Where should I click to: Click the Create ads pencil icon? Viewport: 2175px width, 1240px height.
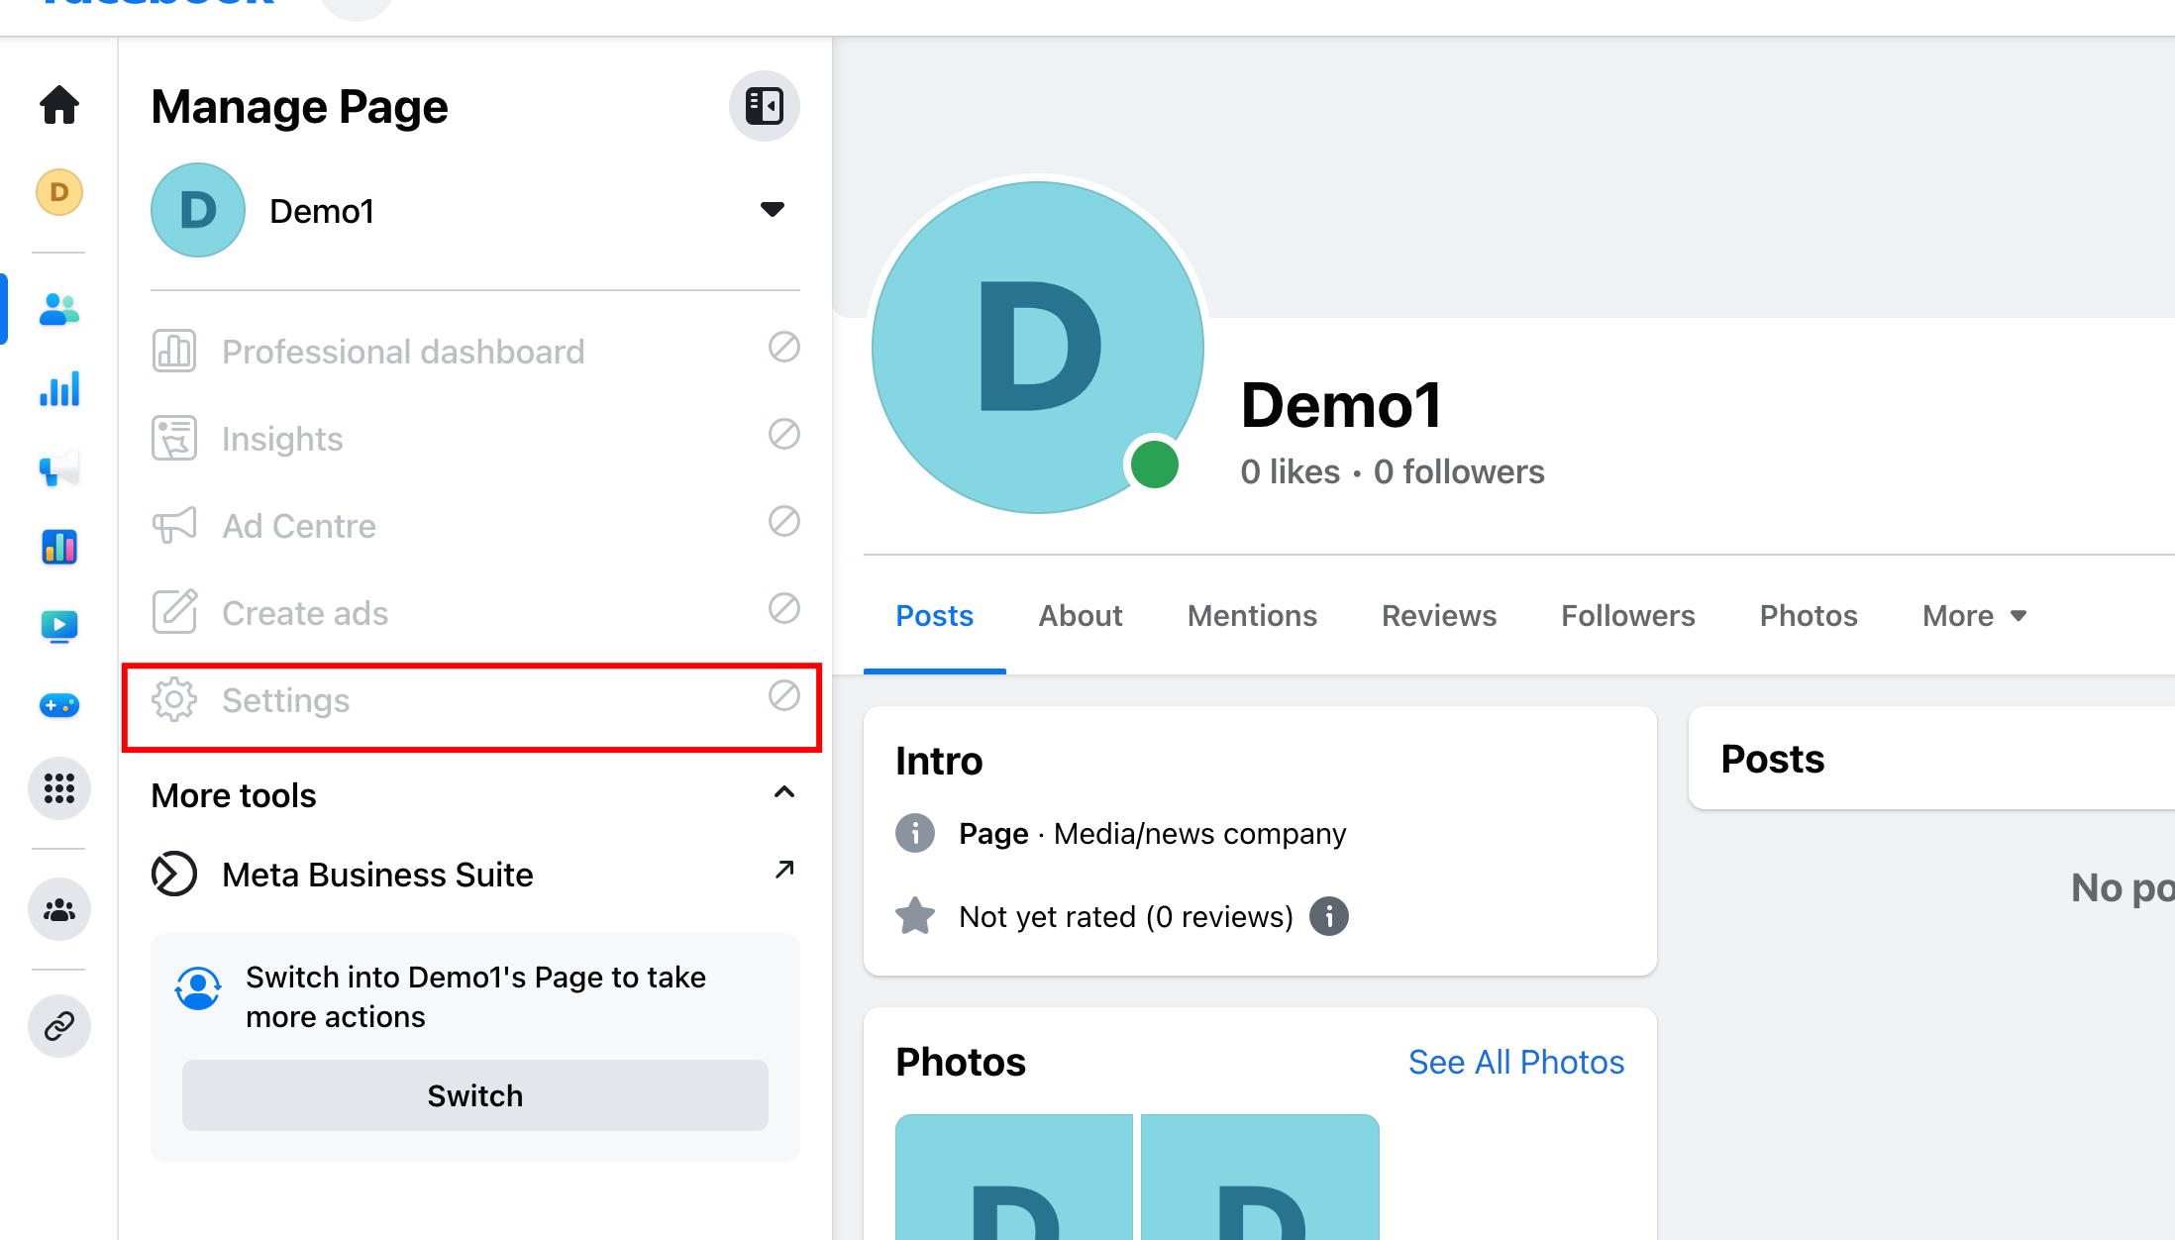(174, 612)
